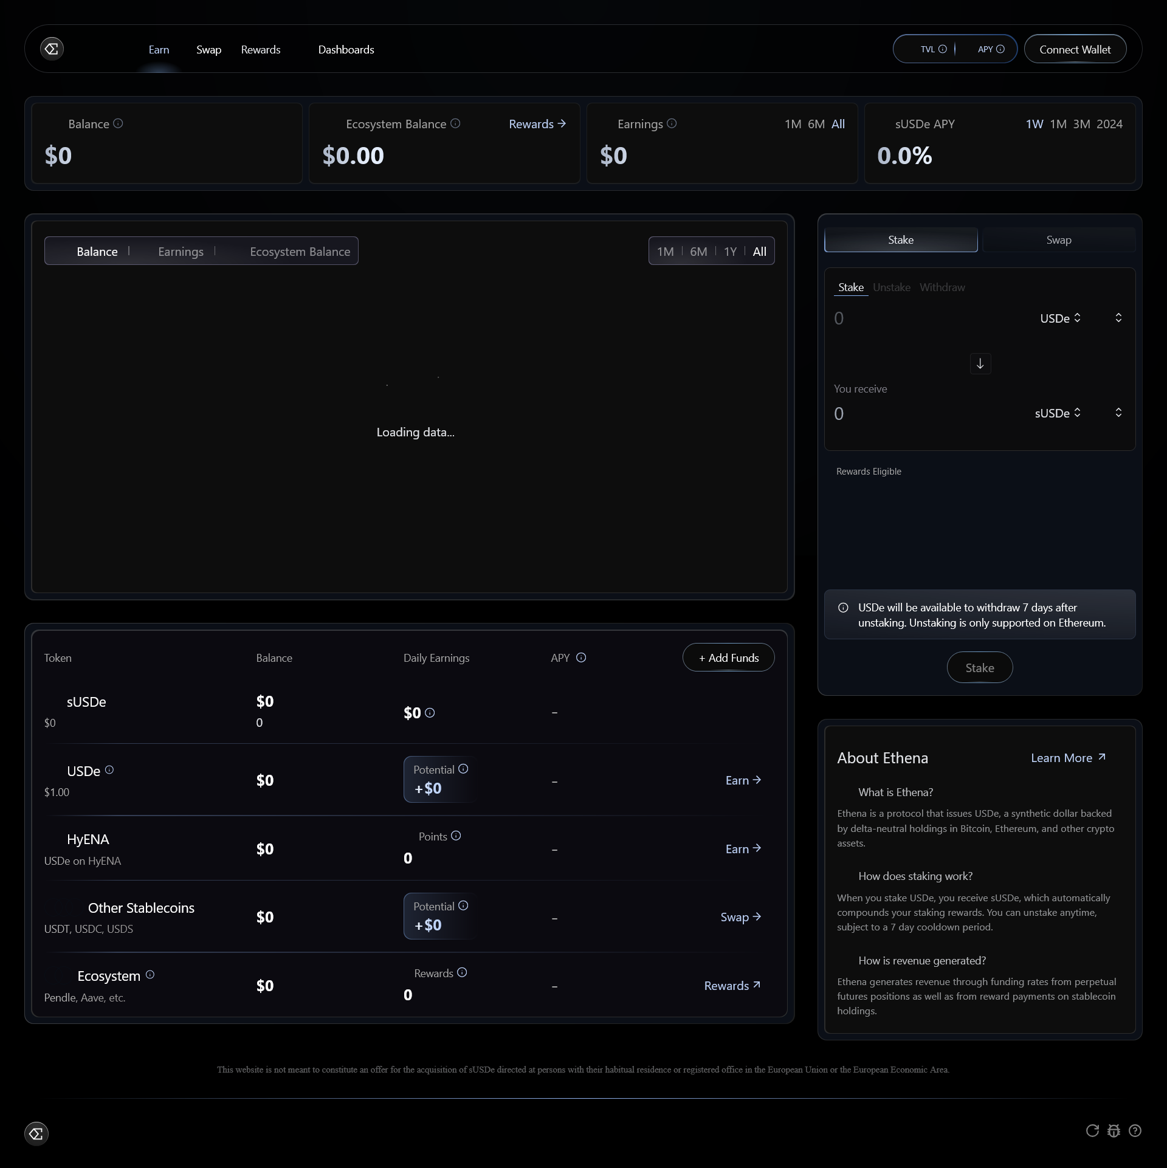This screenshot has width=1167, height=1168.
Task: Toggle chart to Earnings view
Action: tap(181, 252)
